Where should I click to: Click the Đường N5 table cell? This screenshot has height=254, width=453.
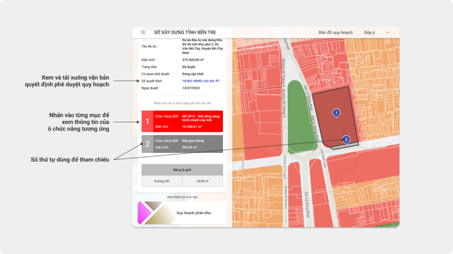(x=162, y=181)
